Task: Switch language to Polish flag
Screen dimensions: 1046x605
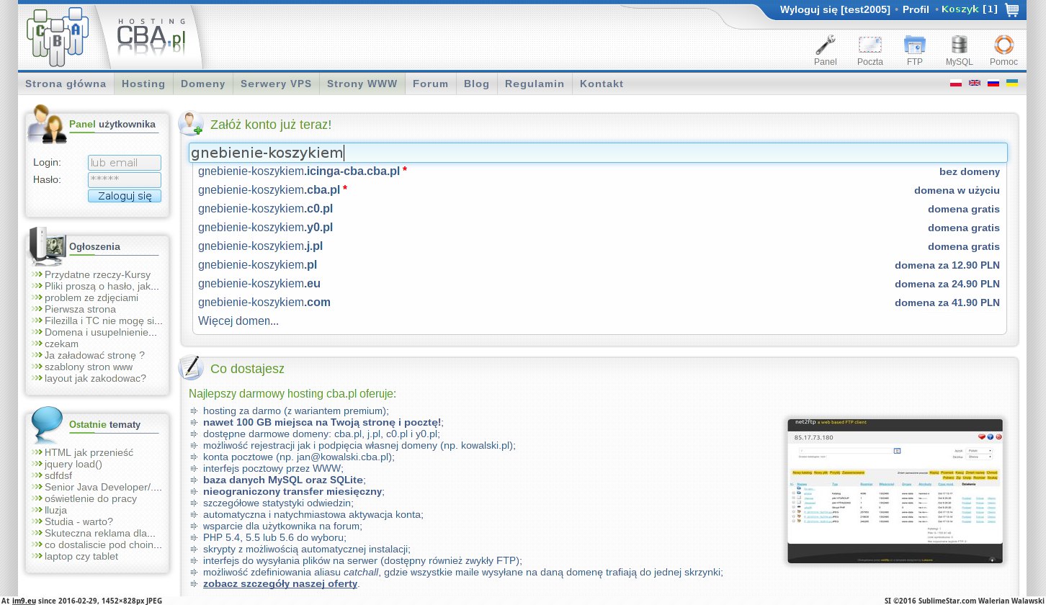Action: point(956,84)
